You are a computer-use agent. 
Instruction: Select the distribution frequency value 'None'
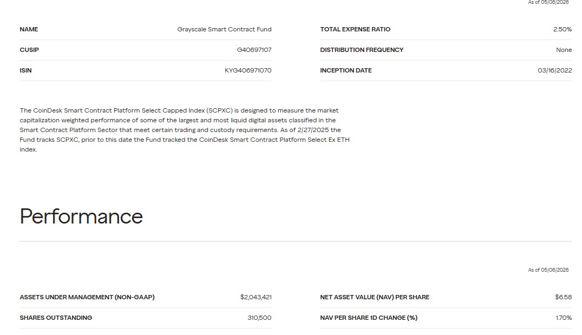(x=564, y=50)
